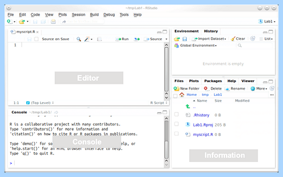Screen dimensions: 283x177
Task: Click the Files pane refresh icon
Action: pyautogui.click(x=272, y=89)
